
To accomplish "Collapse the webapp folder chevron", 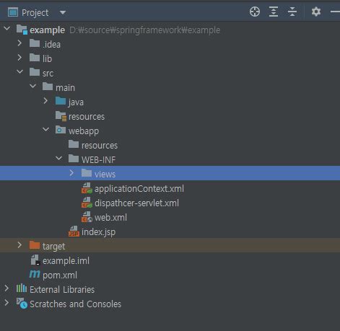I will pyautogui.click(x=45, y=130).
